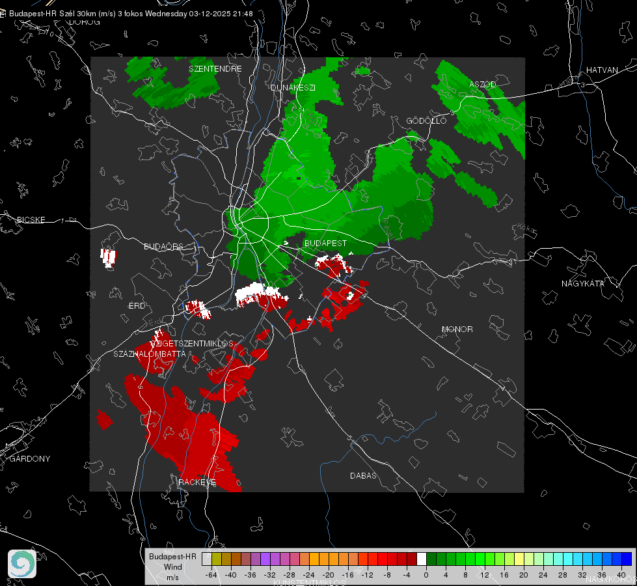The height and width of the screenshot is (586, 637).
Task: Click the pale grey first swatch in the legend
Action: (x=207, y=559)
